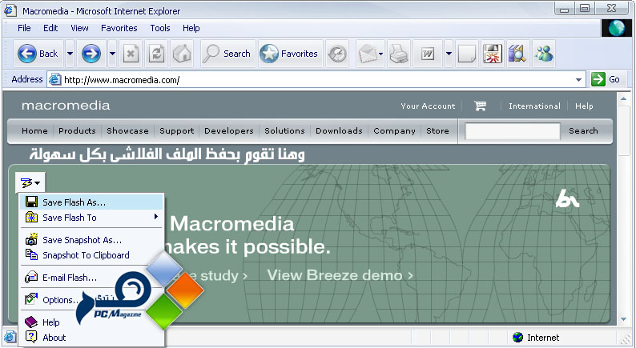Open the Products nav tab
Viewport: 636px width, 348px height.
[77, 131]
